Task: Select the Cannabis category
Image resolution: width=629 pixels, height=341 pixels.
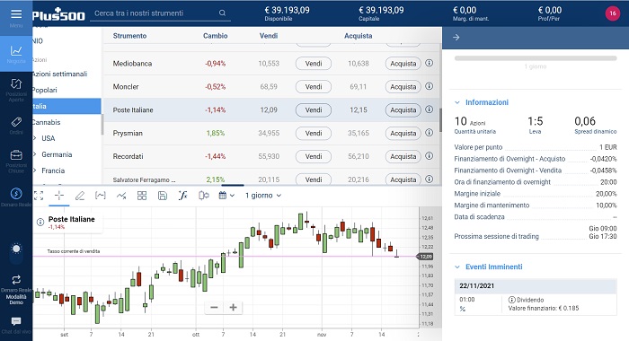Action: 46,122
